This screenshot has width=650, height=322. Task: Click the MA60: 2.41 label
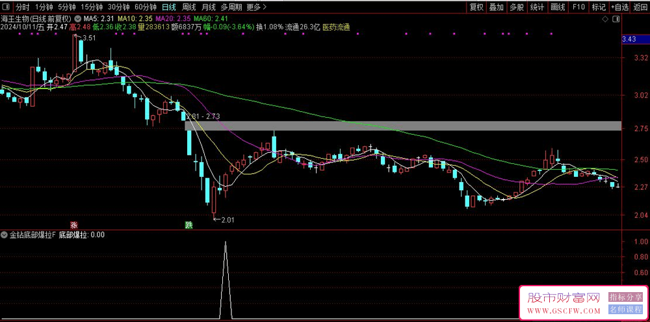pos(211,19)
